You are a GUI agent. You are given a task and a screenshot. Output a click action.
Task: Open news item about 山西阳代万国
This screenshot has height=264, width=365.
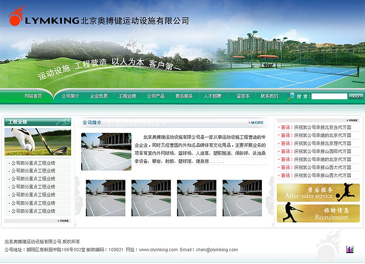[322, 151]
